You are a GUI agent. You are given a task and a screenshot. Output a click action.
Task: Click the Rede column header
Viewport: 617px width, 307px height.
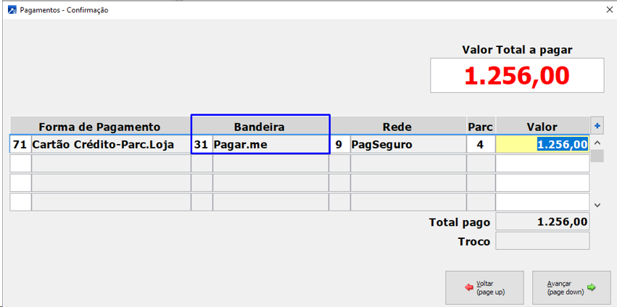coord(397,126)
